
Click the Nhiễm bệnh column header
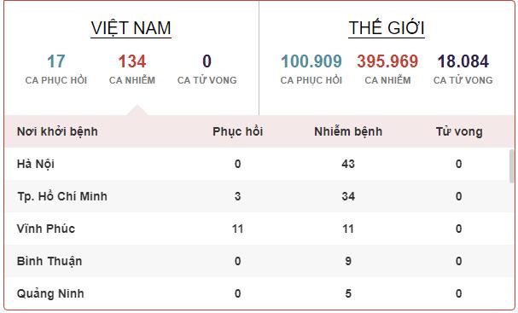(348, 131)
